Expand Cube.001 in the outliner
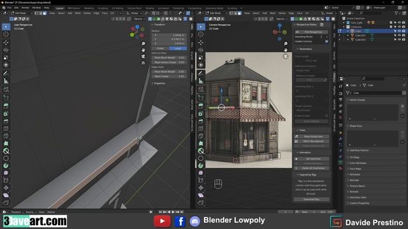Screen dimensions: 408x229 [x=348, y=36]
